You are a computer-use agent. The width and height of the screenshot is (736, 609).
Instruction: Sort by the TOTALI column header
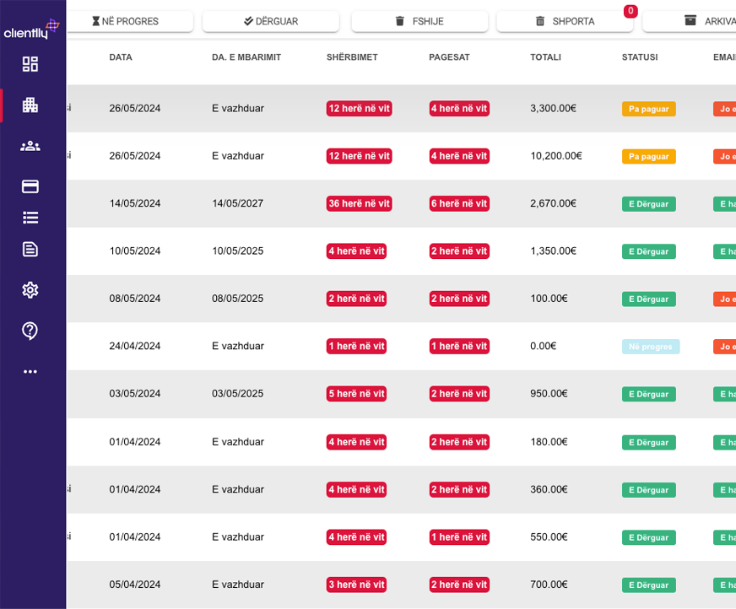pos(545,57)
